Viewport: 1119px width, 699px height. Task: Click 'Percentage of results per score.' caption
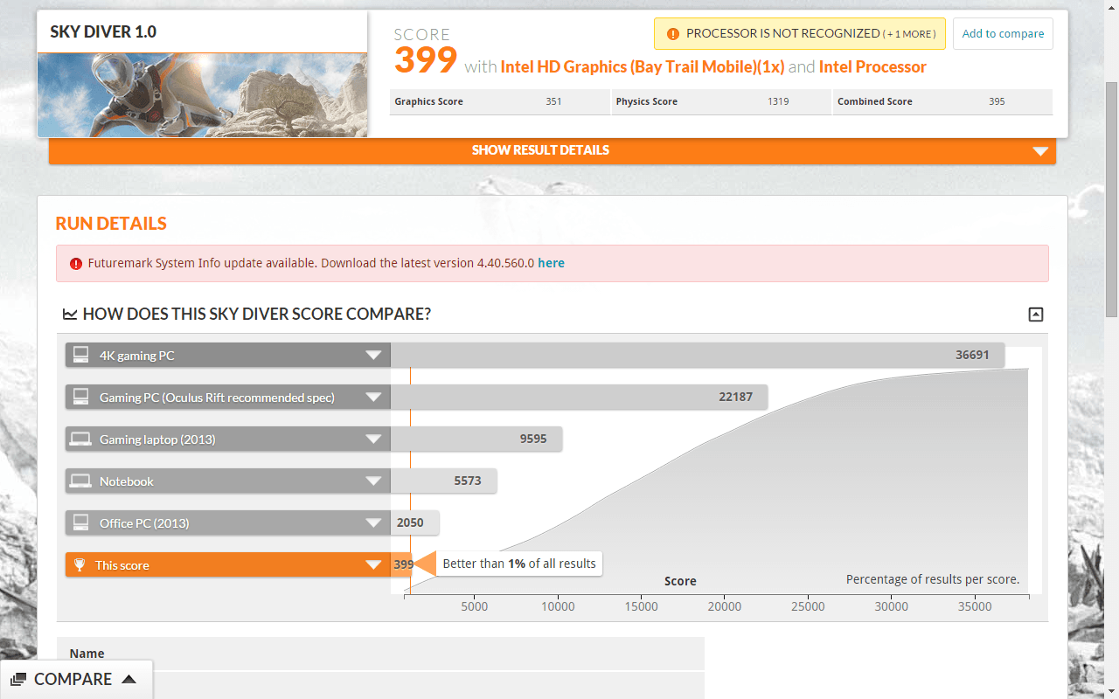(x=933, y=579)
